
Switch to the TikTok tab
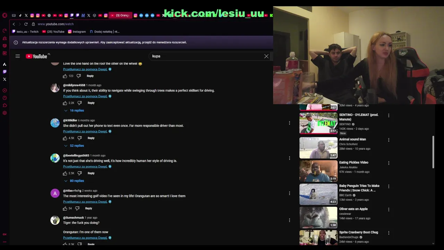pos(20,15)
